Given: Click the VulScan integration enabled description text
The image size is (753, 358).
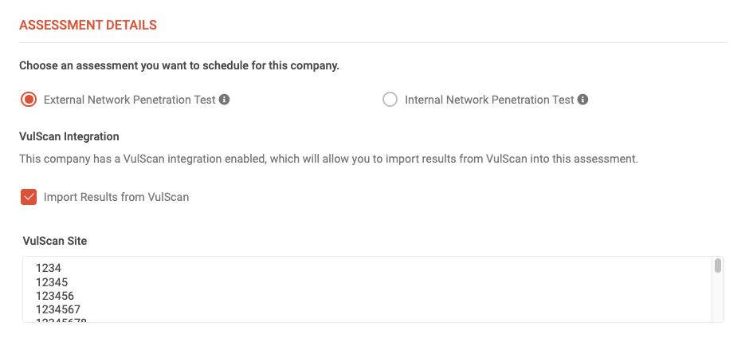Looking at the screenshot, I should 328,159.
